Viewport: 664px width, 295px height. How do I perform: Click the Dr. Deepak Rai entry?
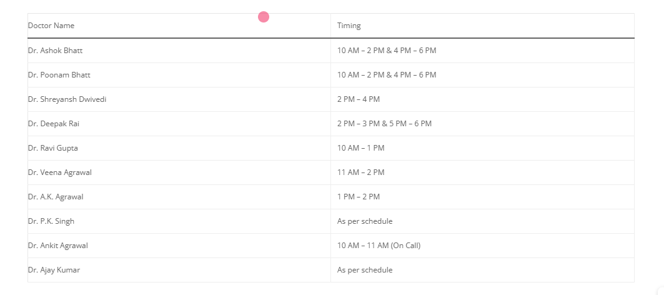pos(53,123)
